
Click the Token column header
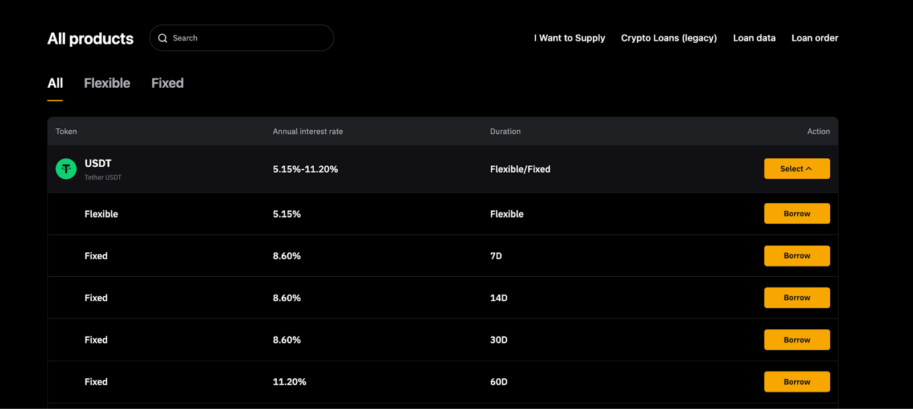click(x=66, y=132)
